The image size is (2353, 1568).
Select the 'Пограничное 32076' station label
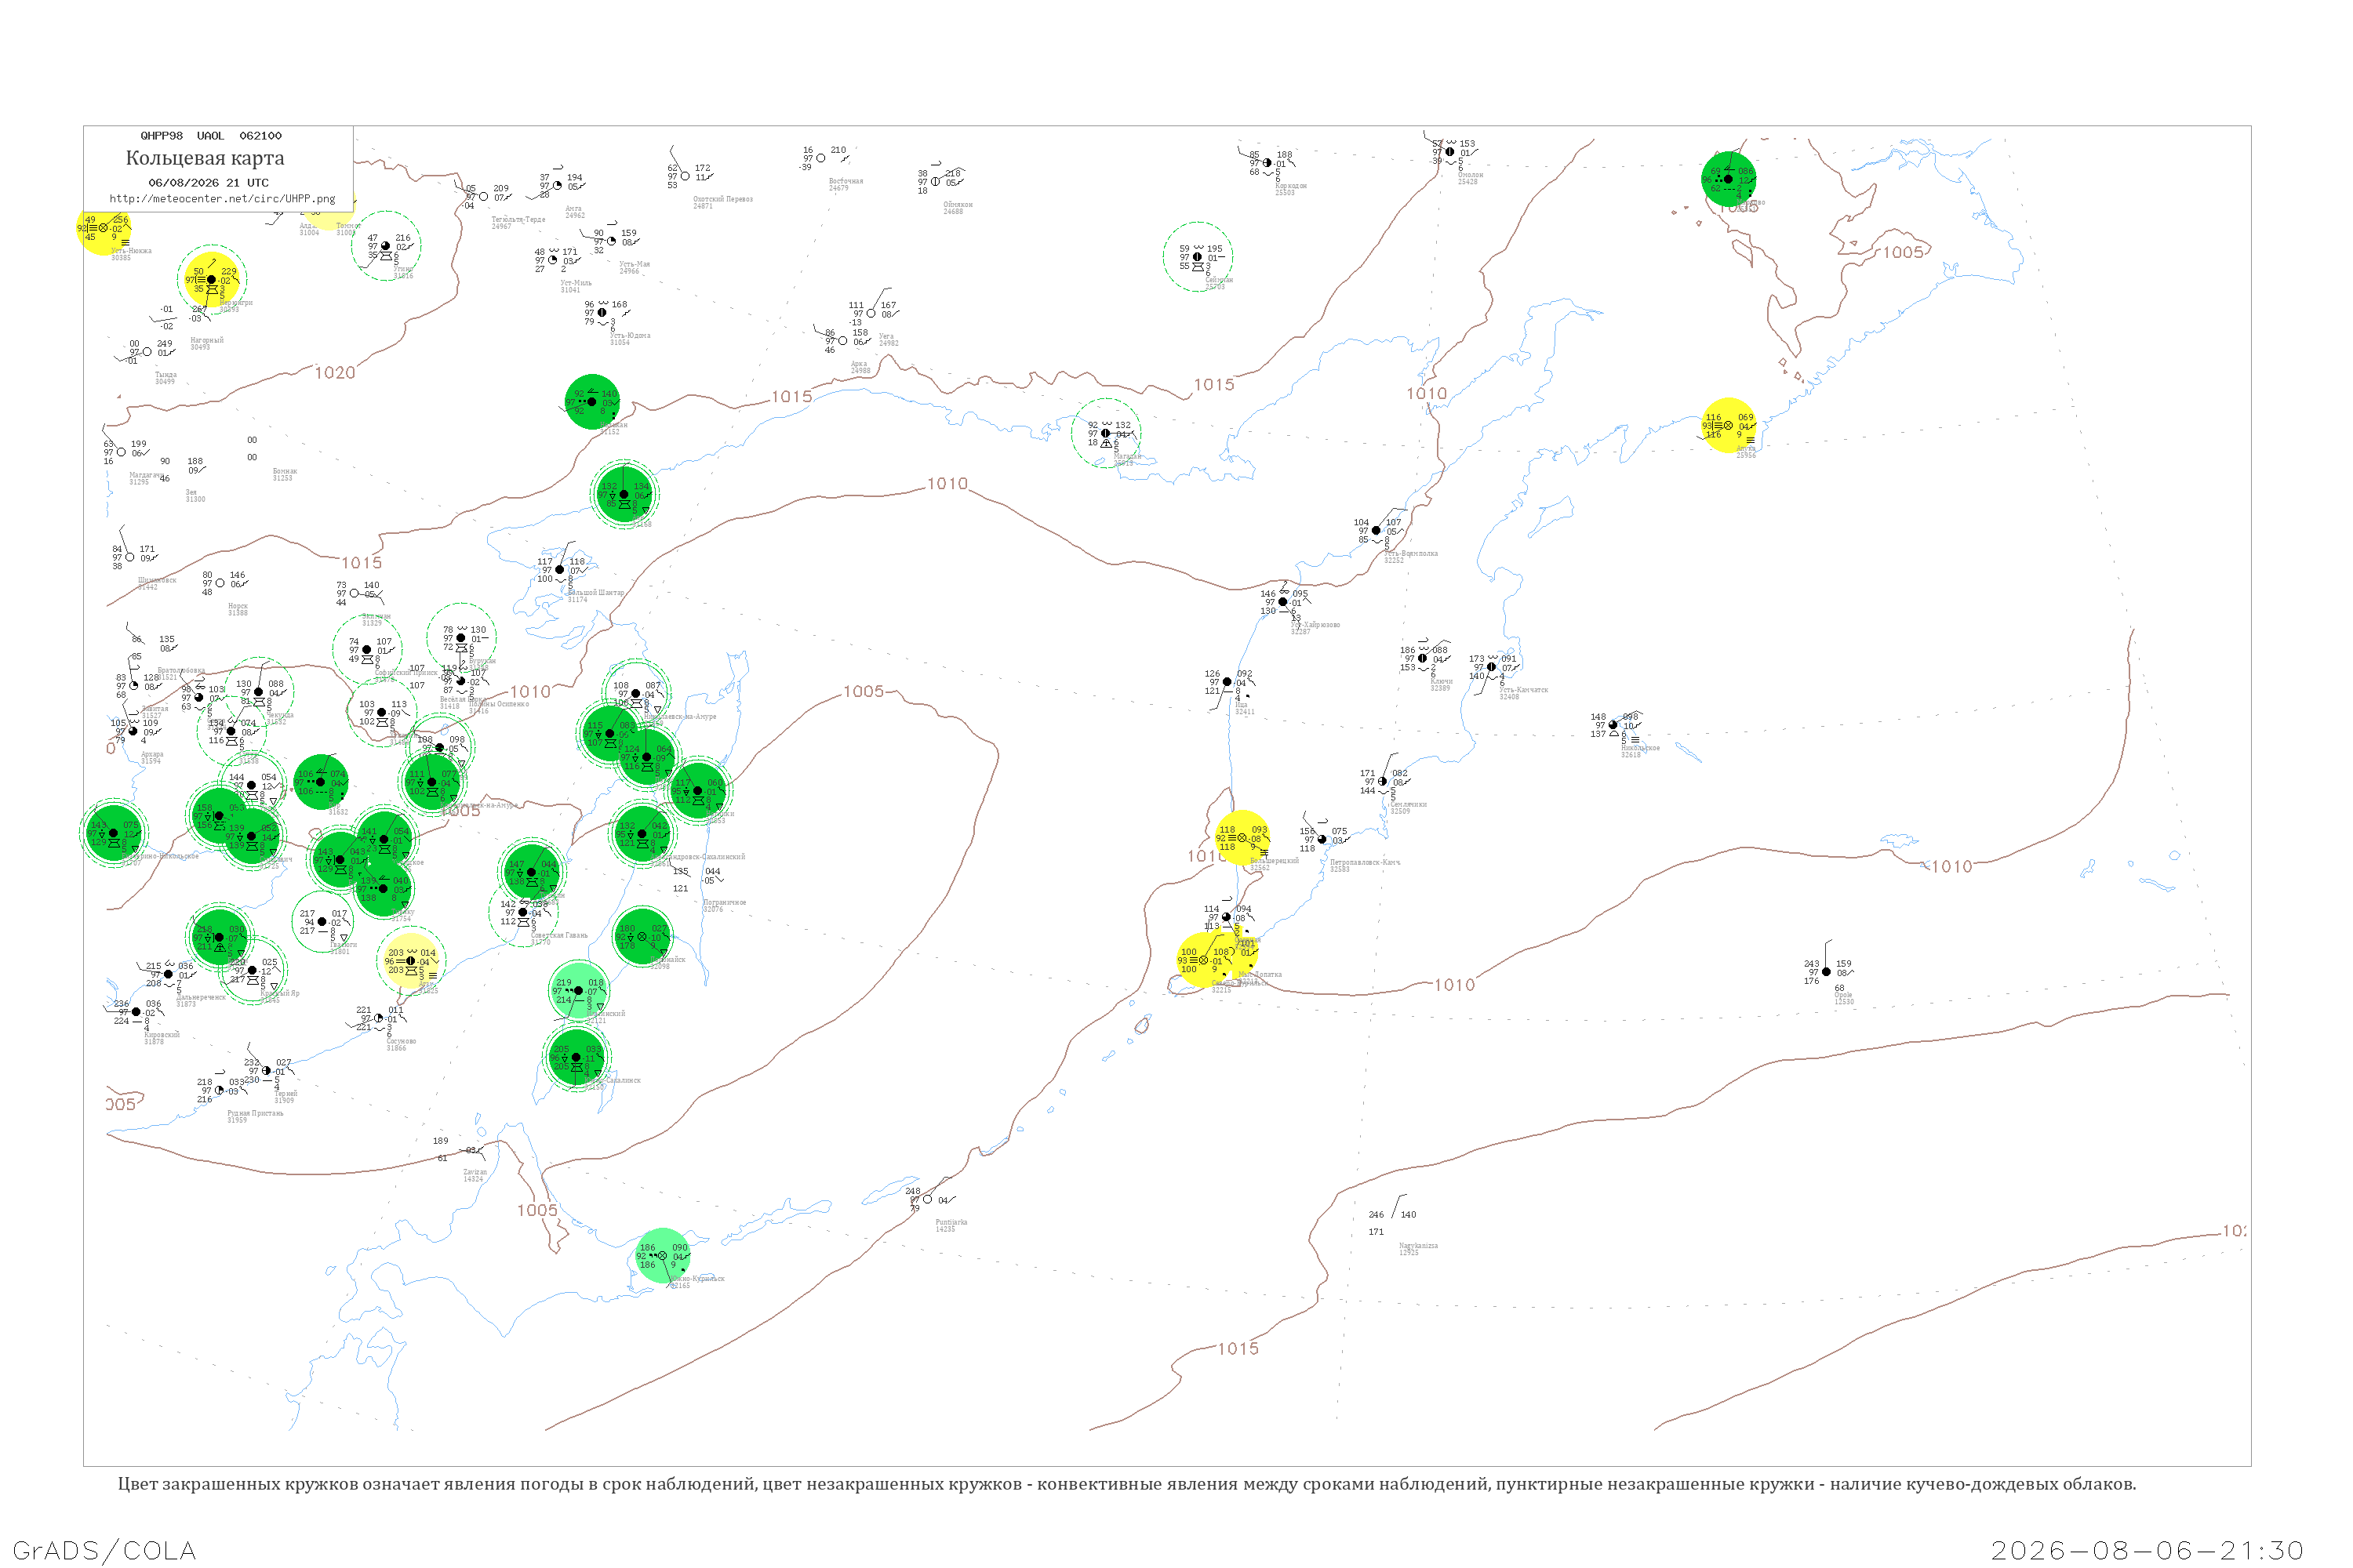(x=724, y=906)
